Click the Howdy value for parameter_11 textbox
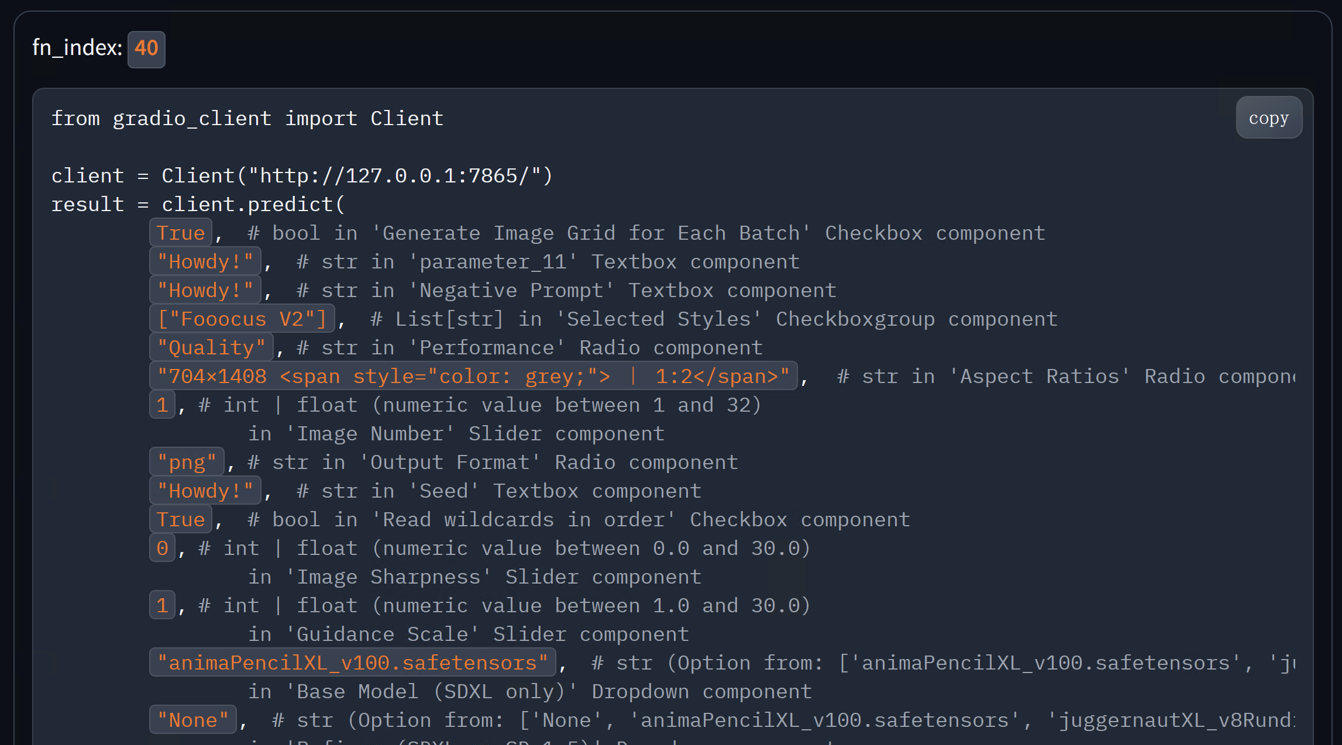The width and height of the screenshot is (1342, 745). [205, 262]
